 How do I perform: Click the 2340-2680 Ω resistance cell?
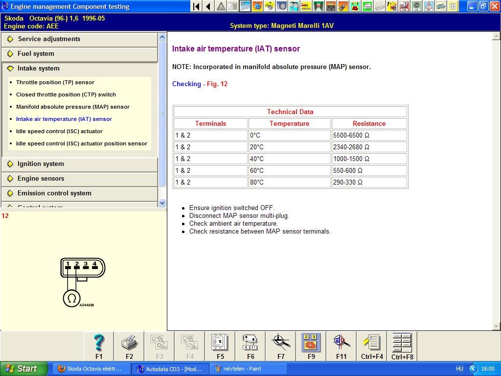coord(369,147)
